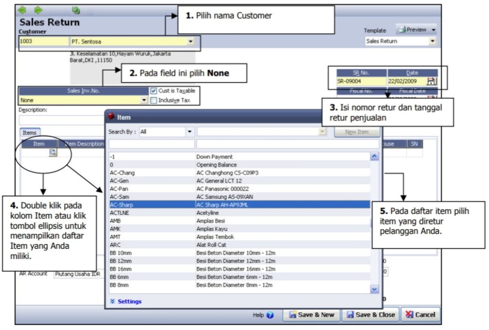Click the blue Help question mark icon
Image resolution: width=489 pixels, height=330 pixels.
(x=270, y=315)
